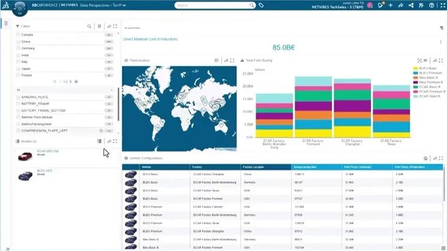Maximize the Filters panel
The image size is (447, 251).
tap(115, 26)
